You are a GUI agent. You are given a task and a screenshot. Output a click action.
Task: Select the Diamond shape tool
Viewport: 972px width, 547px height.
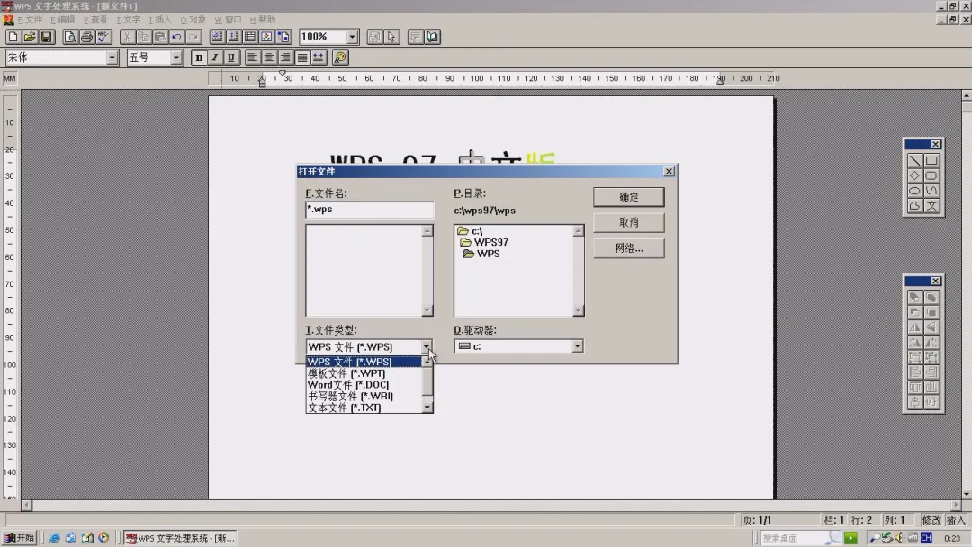click(914, 175)
